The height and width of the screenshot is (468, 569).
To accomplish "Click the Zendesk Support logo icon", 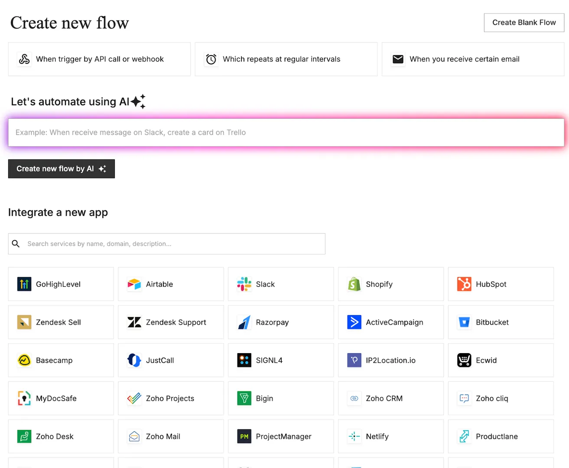I will click(134, 322).
